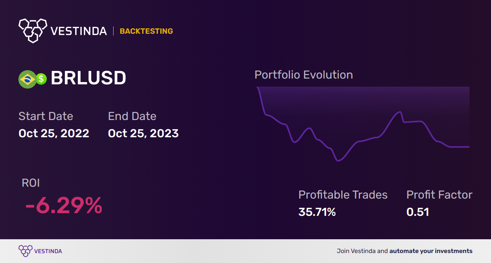Click the Oct 25, 2023 end date value
Image resolution: width=491 pixels, height=263 pixels.
click(x=143, y=133)
